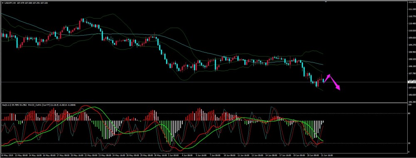The height and width of the screenshot is (158, 416).
Task: Click the 21 Jun 16:00 time label
Action: coord(327,156)
